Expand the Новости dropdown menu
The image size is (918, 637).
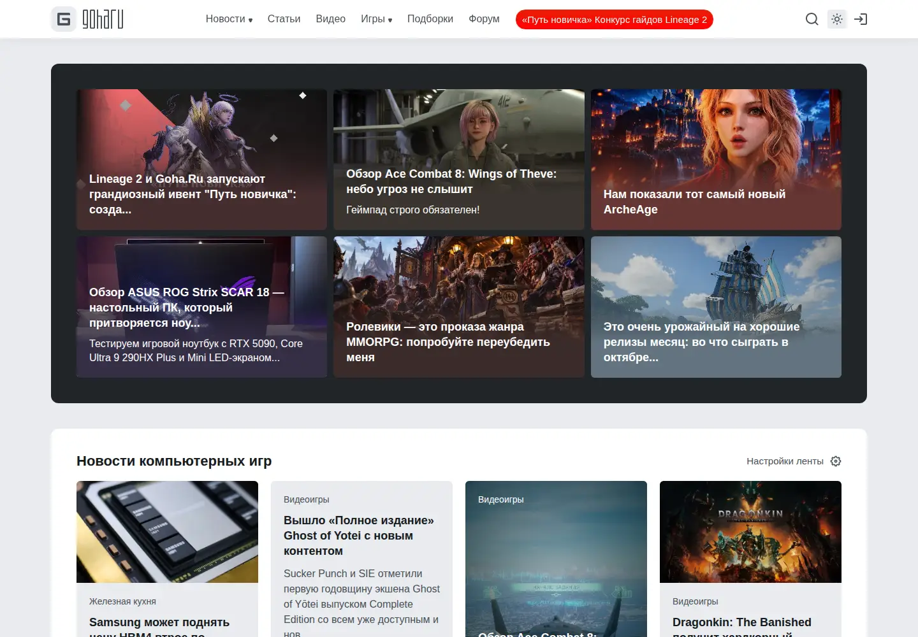pyautogui.click(x=229, y=19)
